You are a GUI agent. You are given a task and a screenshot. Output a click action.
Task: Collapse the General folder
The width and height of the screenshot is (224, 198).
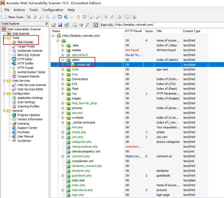[x=5, y=111]
